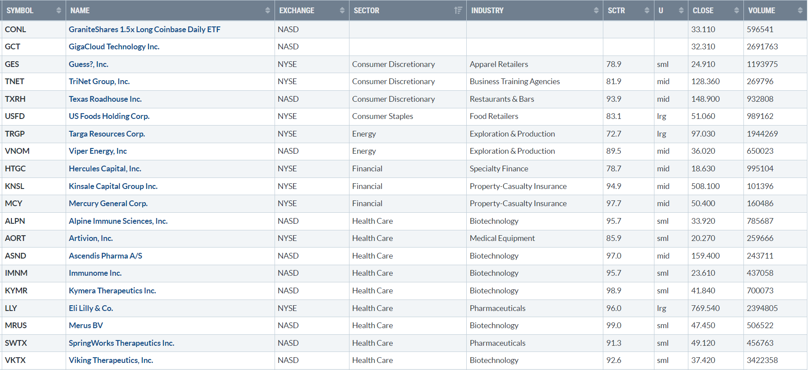Viewport: 810px width, 370px height.
Task: Click the SCTR column sort arrows
Action: click(647, 11)
